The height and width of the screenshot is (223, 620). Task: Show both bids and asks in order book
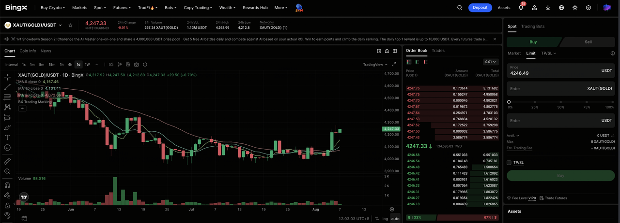pyautogui.click(x=409, y=62)
